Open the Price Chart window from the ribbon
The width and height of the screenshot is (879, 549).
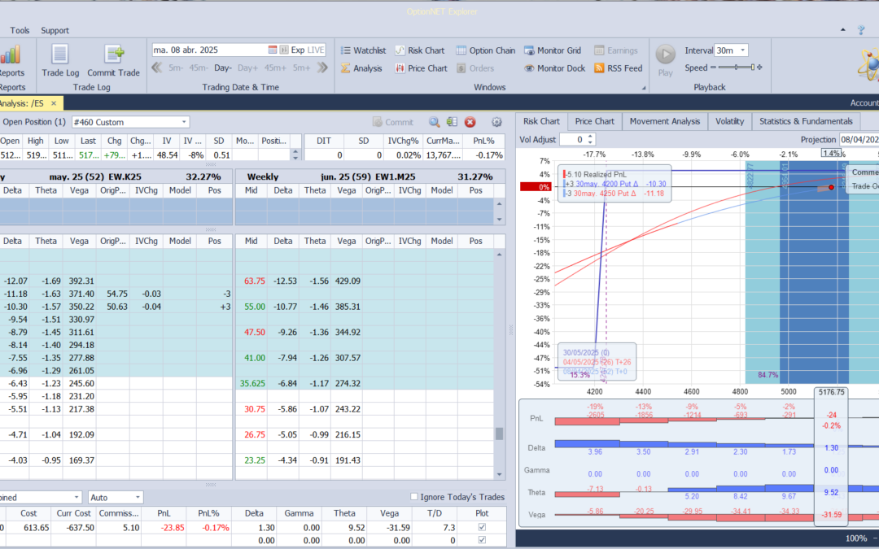[421, 68]
